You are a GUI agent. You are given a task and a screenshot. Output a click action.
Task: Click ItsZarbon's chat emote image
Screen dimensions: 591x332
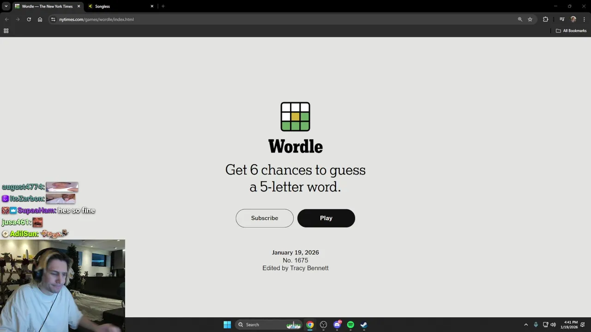[x=60, y=199]
